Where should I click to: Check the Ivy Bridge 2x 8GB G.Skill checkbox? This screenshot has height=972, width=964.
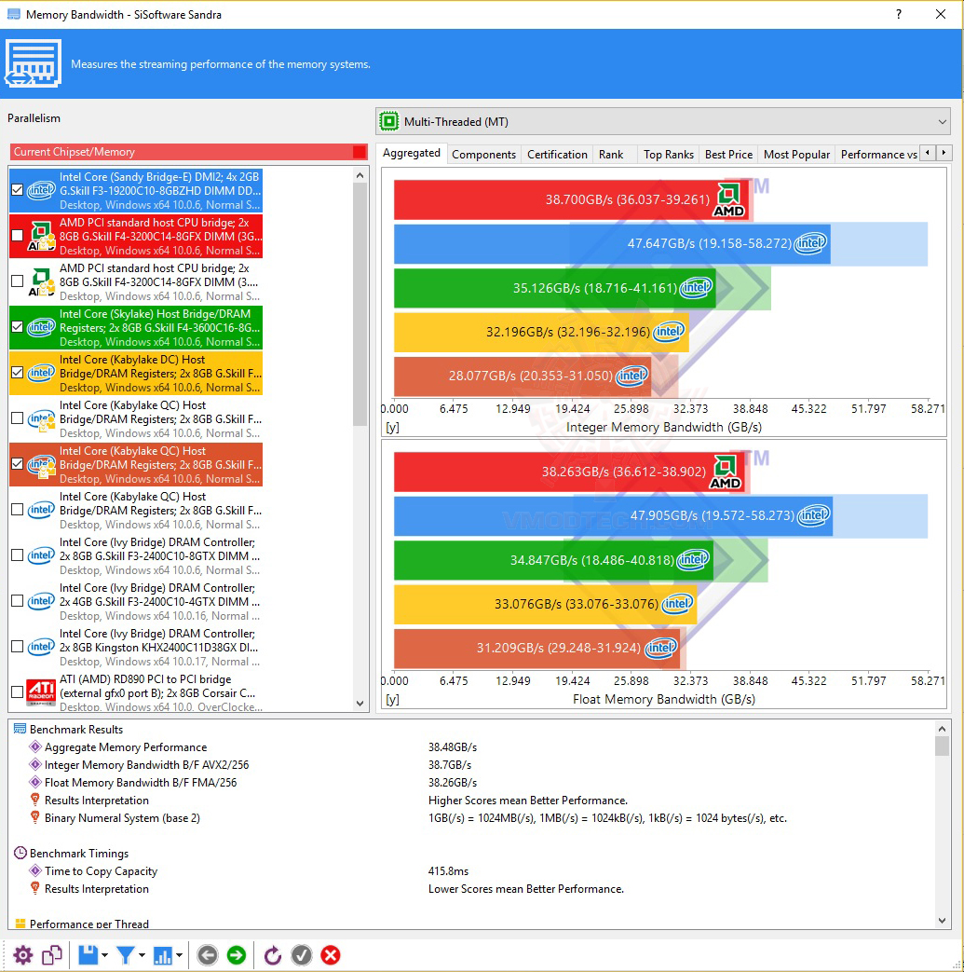pyautogui.click(x=18, y=555)
